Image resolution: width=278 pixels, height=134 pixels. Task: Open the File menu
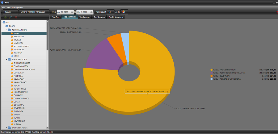[x=3, y=8]
